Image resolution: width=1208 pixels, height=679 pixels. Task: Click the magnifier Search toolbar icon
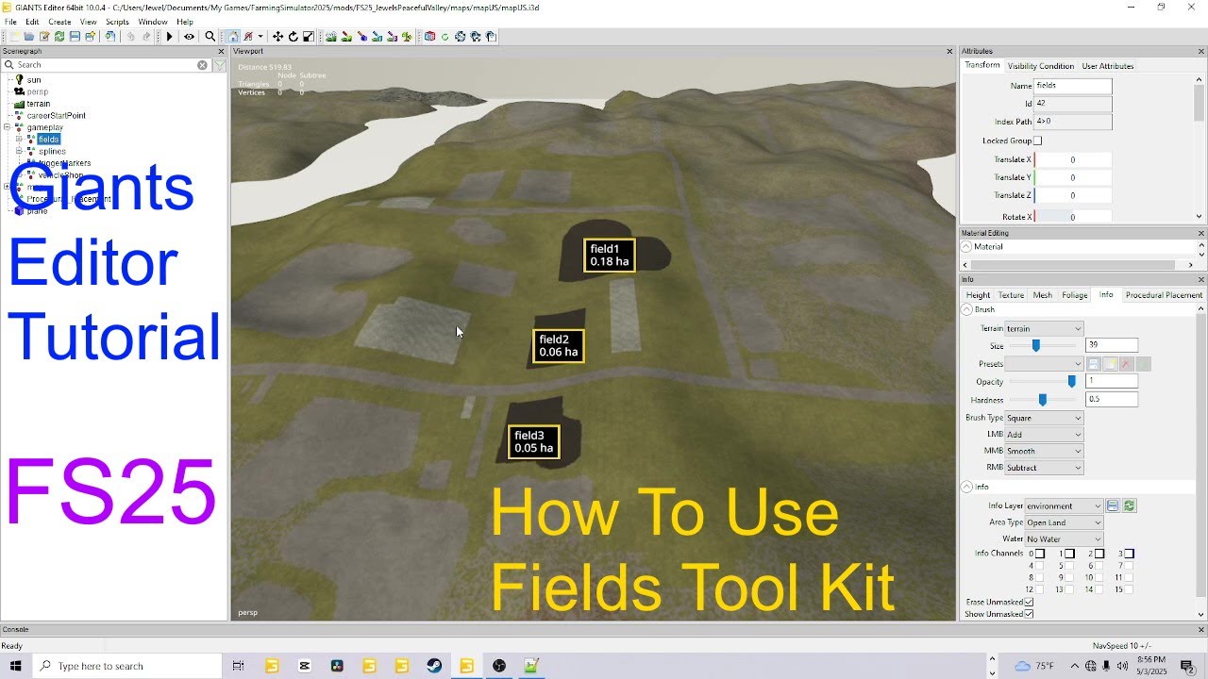pyautogui.click(x=210, y=37)
